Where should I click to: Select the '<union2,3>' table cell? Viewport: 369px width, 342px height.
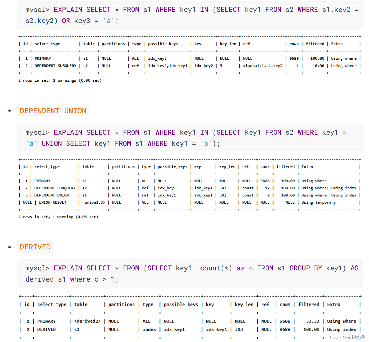point(94,203)
